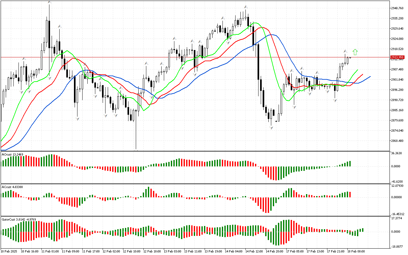The image size is (408, 255).
Task: Click the 17 Feb 21:00 time label
Action: [x=336, y=251]
